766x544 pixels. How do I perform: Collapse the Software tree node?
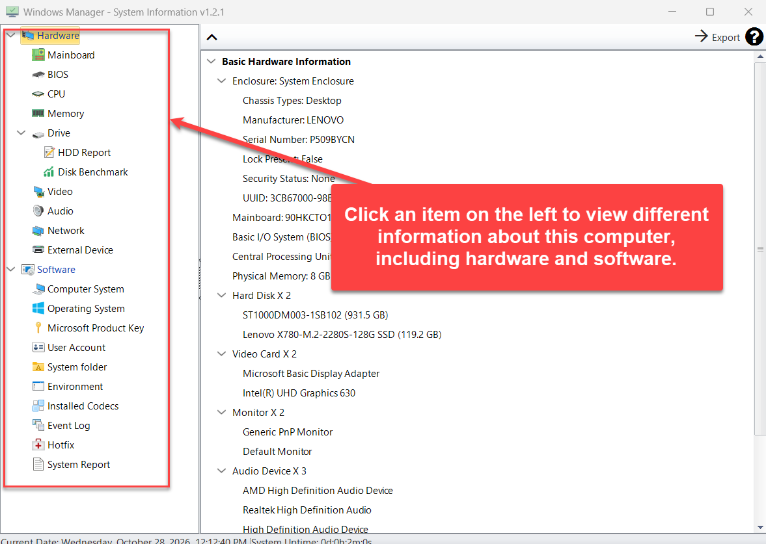click(x=11, y=269)
